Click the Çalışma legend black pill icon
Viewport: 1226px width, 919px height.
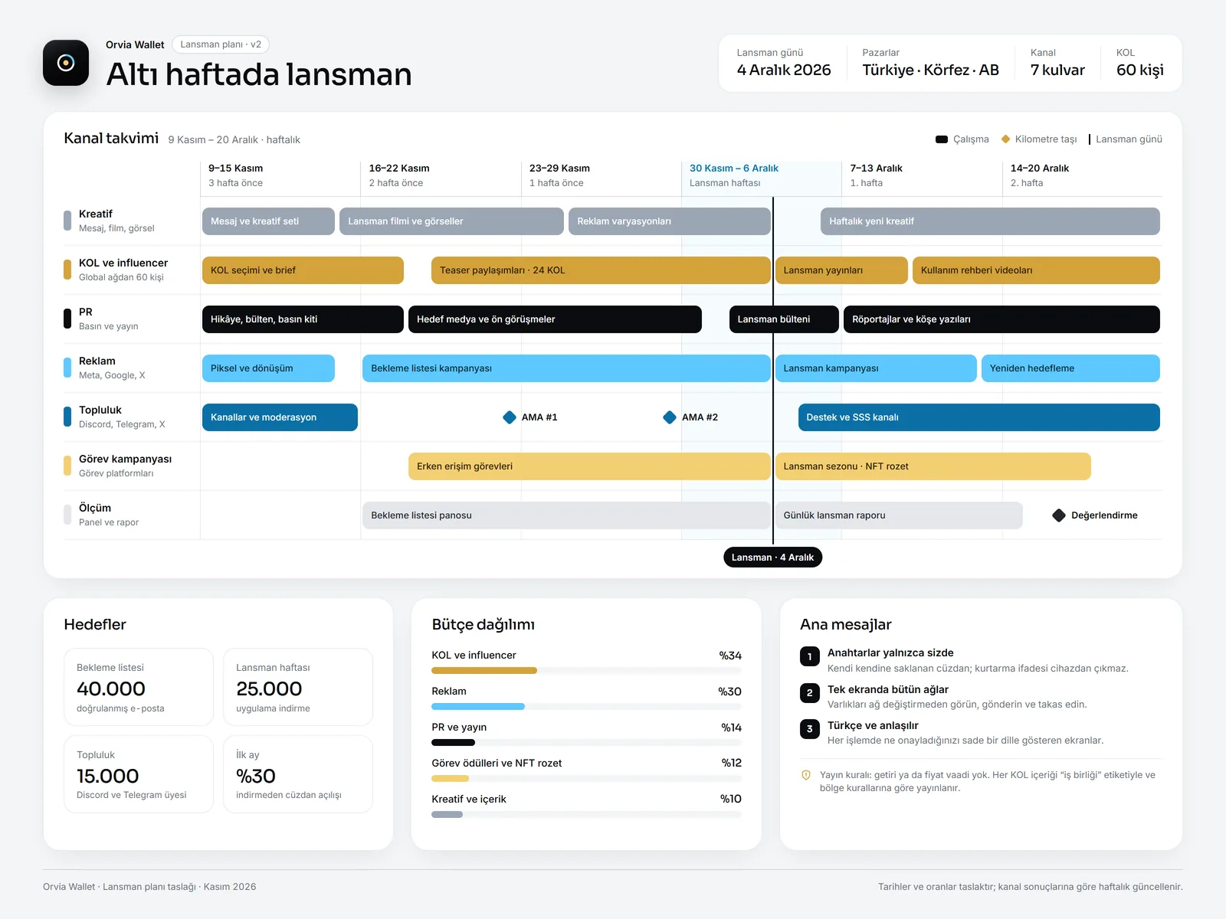942,139
